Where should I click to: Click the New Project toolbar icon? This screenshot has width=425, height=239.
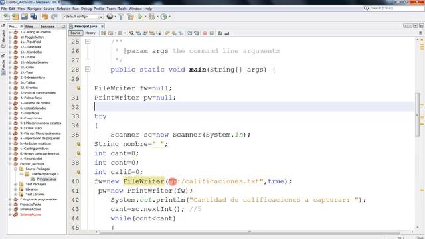pyautogui.click(x=15, y=17)
